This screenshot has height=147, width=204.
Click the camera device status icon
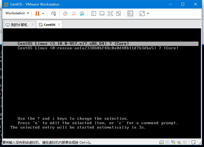[x=185, y=142]
